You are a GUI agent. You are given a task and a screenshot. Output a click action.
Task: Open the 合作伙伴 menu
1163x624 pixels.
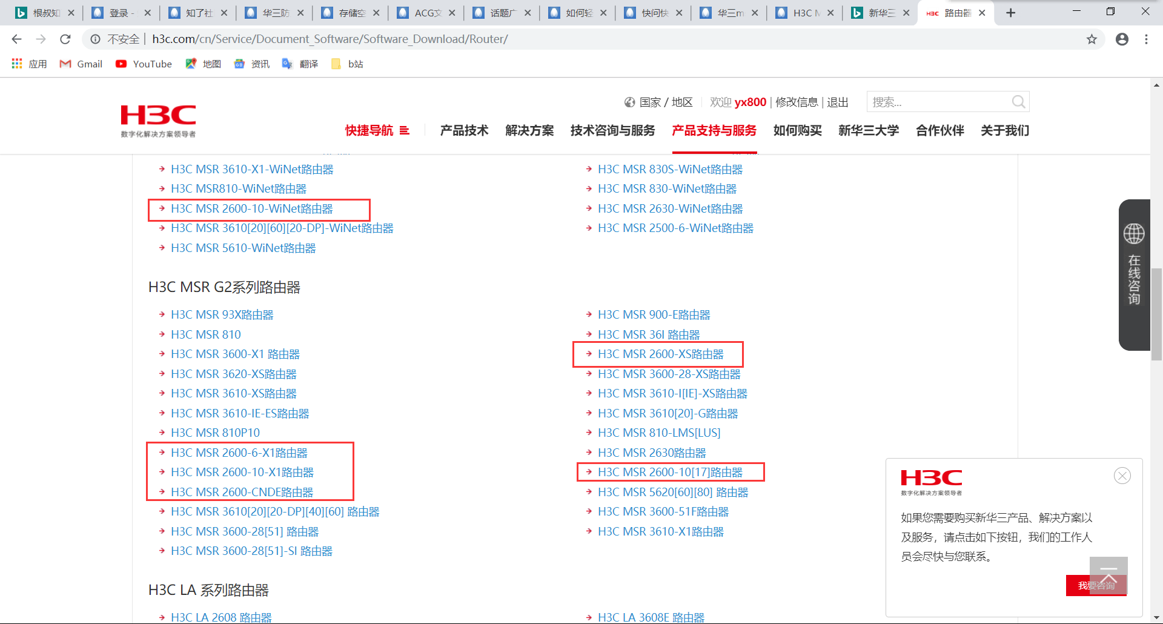point(939,130)
